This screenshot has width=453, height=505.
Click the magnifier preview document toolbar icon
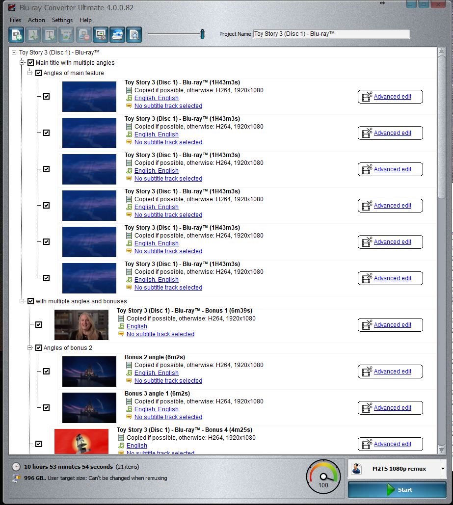pyautogui.click(x=134, y=34)
